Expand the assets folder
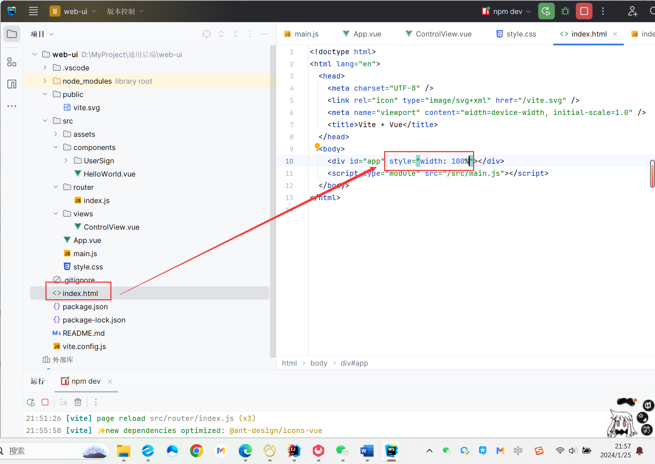 click(x=56, y=134)
